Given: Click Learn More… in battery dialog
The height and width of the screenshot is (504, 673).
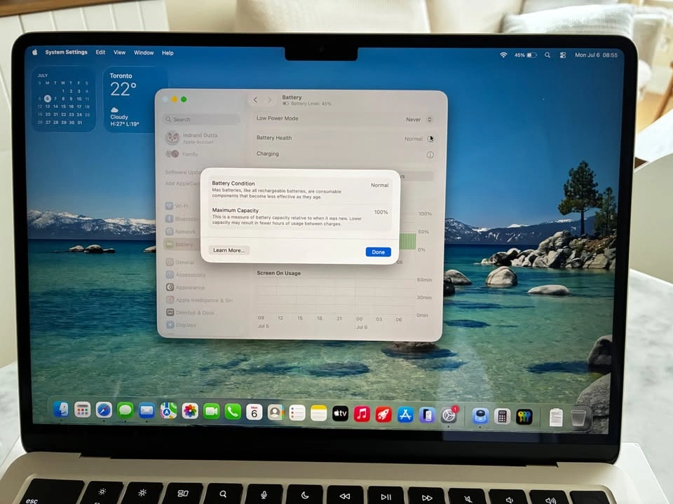Looking at the screenshot, I should [229, 251].
